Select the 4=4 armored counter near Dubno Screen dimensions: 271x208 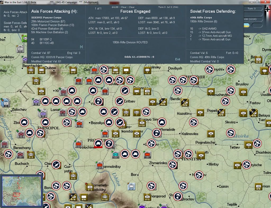42,70
